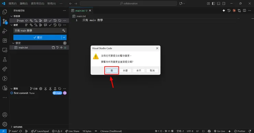Open the 檔案(F) menu

coord(12,3)
